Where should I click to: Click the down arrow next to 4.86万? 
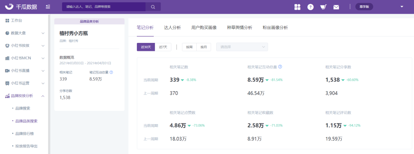click(x=189, y=126)
